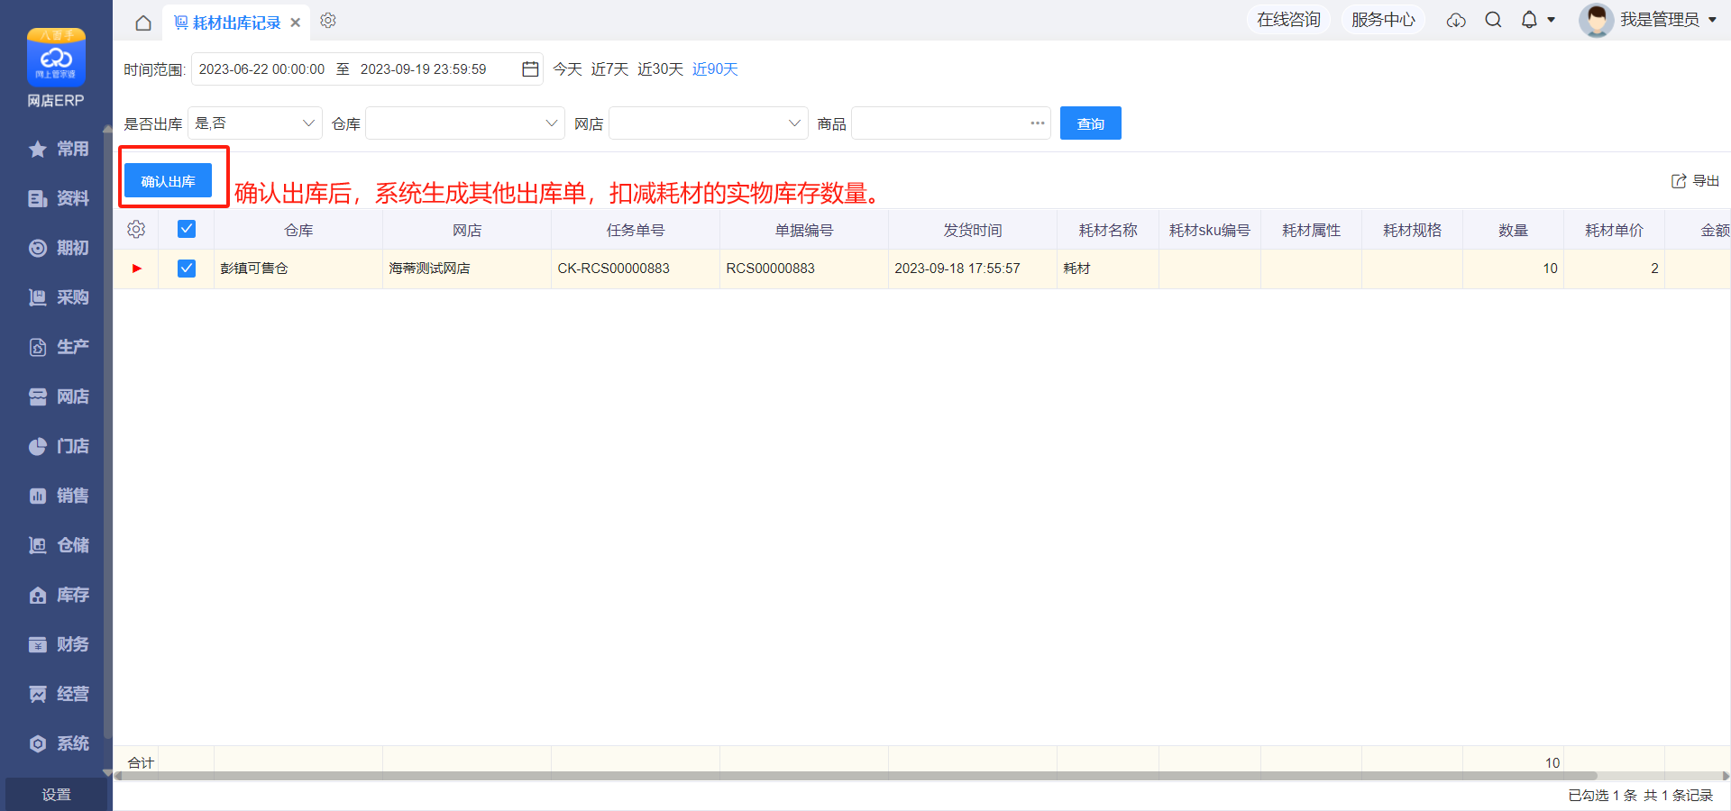
Task: Open 库存 sidebar menu
Action: (x=58, y=595)
